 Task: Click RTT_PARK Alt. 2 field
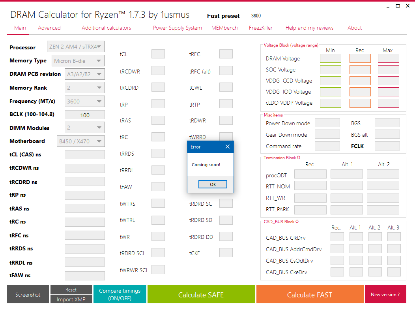(383, 210)
